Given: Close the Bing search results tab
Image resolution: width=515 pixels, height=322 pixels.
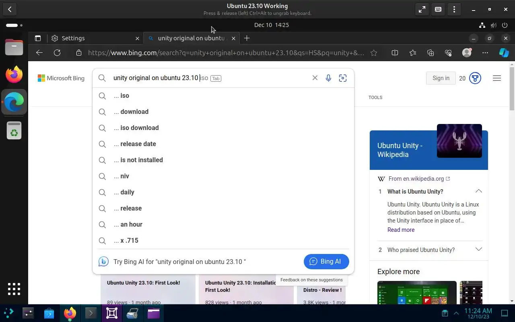Looking at the screenshot, I should [233, 38].
